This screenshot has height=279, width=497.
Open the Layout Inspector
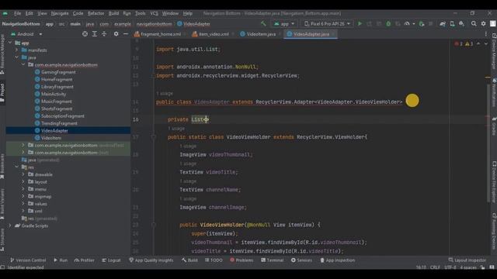[467, 260]
